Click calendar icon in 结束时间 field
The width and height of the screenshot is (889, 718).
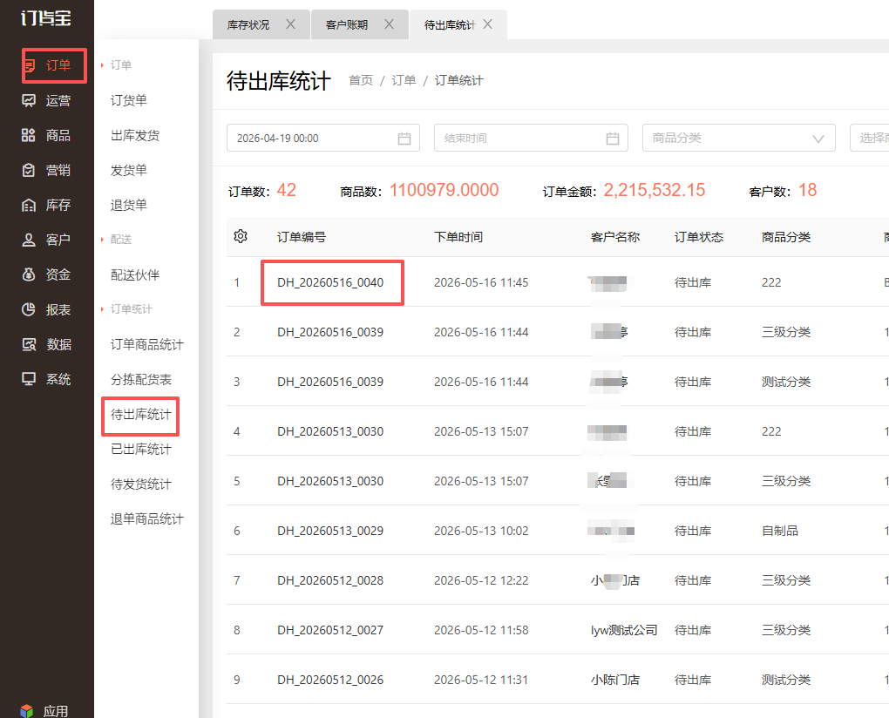[613, 139]
